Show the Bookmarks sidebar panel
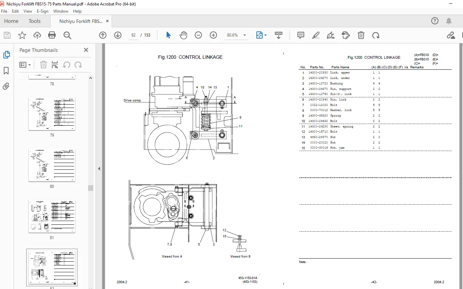The height and width of the screenshot is (289, 463). (6, 71)
